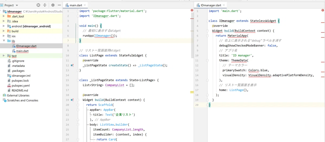Select README.md file
This screenshot has height=142, width=325.
tap(20, 90)
